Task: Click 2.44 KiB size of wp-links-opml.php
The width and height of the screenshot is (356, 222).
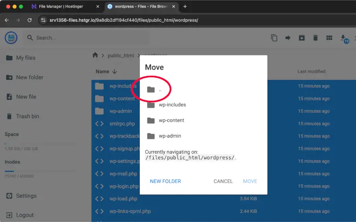Action: coord(248,211)
